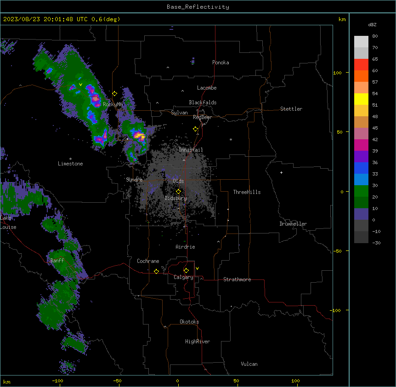Select the yellow diamond marker above Calgary label

186,271
